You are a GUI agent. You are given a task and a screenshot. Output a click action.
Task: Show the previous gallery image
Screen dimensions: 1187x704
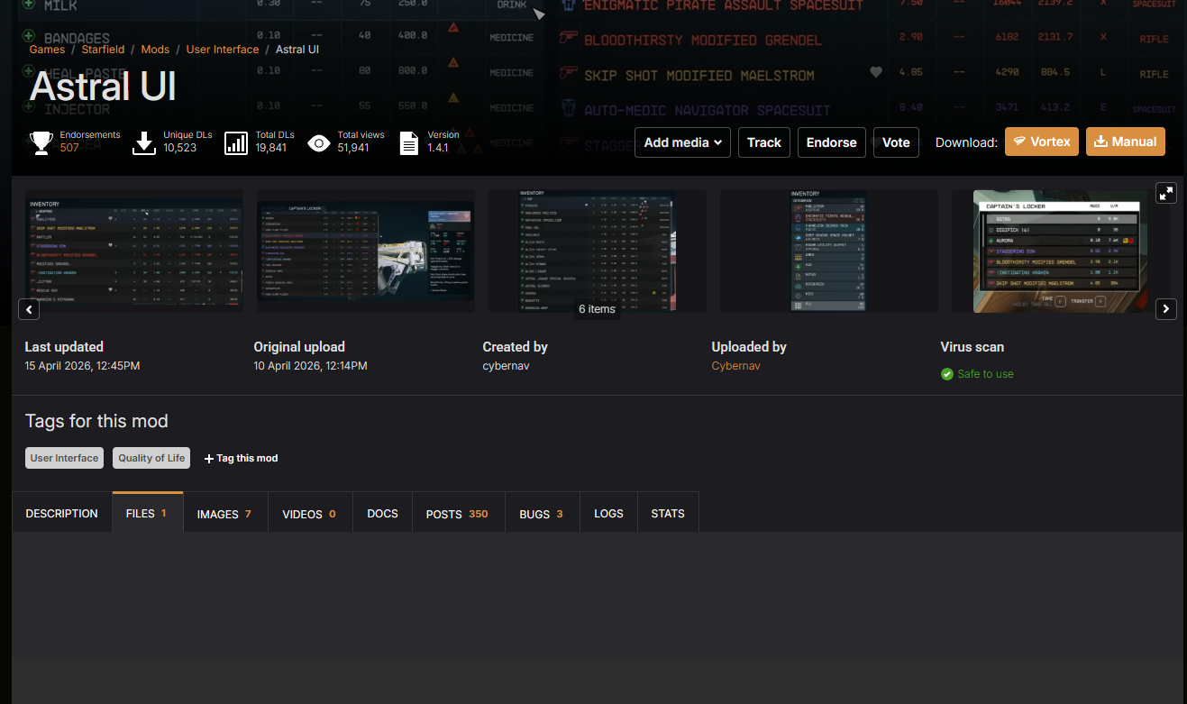coord(29,309)
